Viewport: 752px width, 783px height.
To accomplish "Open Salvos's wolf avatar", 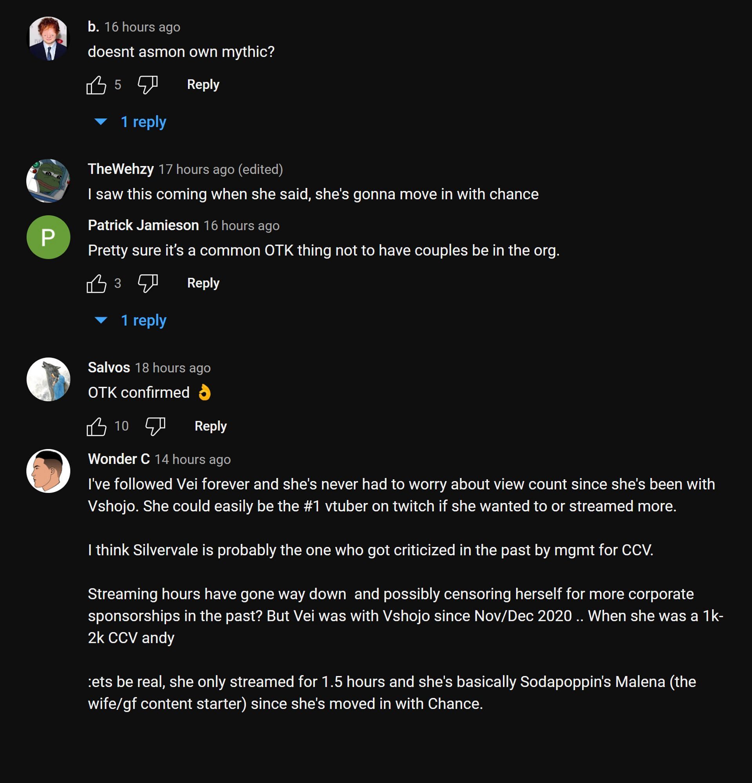I will pos(48,379).
